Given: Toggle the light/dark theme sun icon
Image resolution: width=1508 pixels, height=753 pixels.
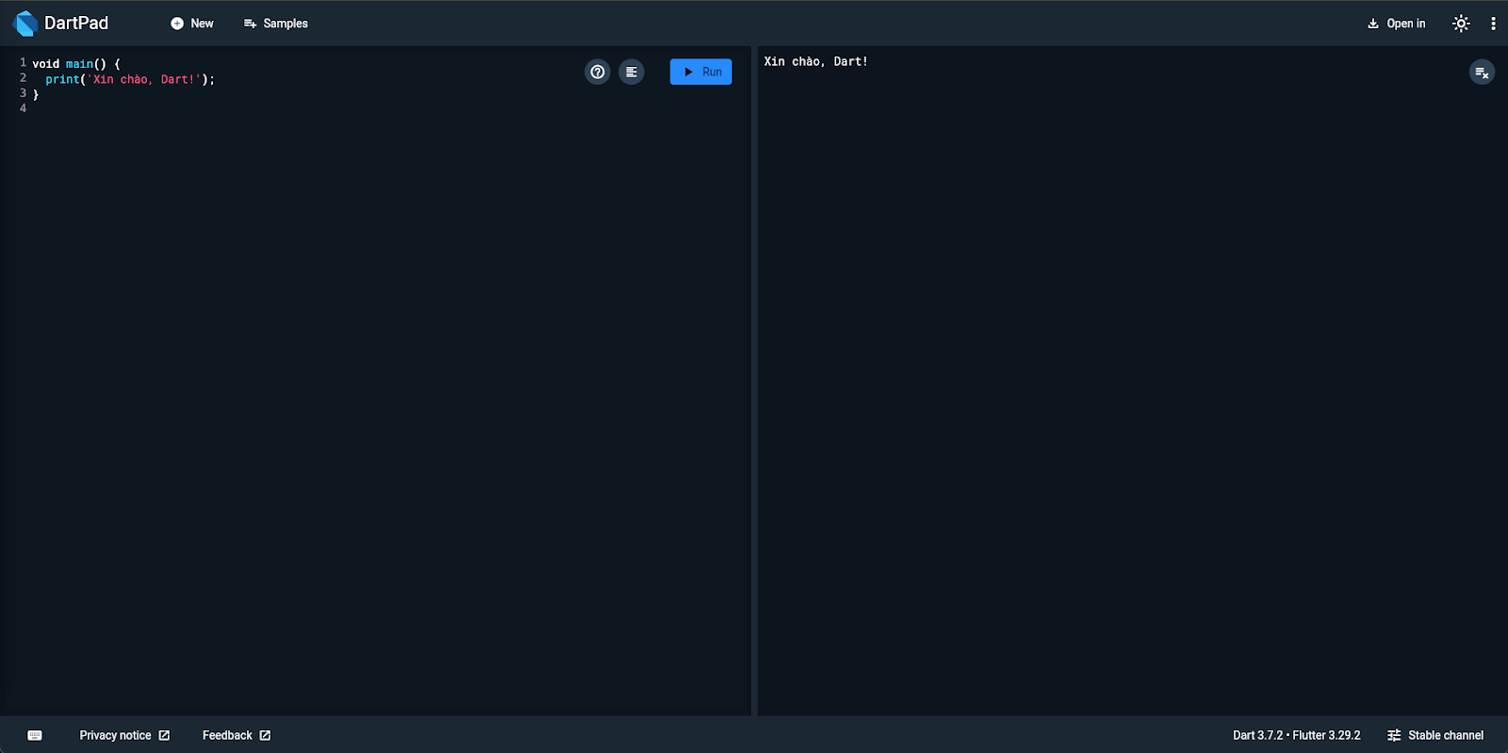Looking at the screenshot, I should tap(1461, 24).
